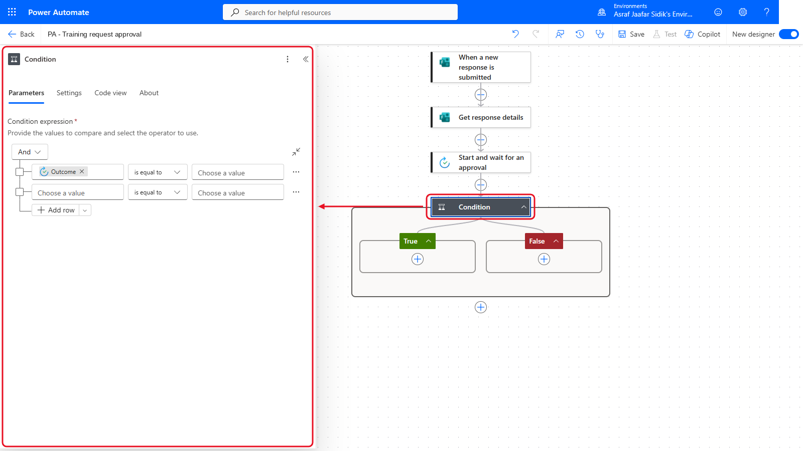
Task: Run the Flow checker stethoscope icon
Action: tap(600, 34)
